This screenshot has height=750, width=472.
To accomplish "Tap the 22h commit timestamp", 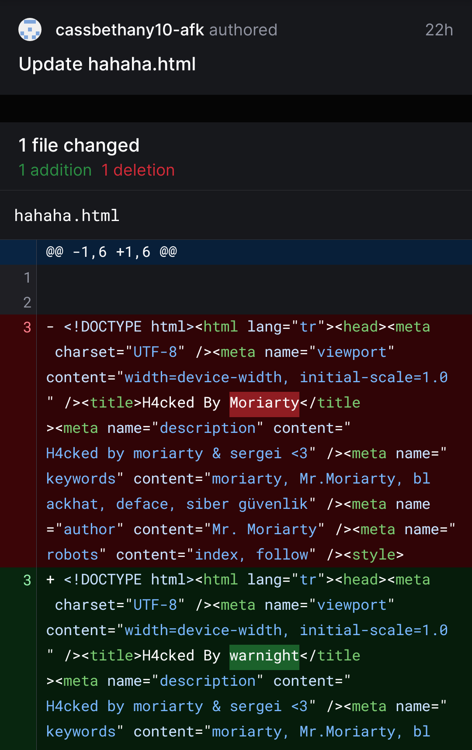I will tap(439, 30).
